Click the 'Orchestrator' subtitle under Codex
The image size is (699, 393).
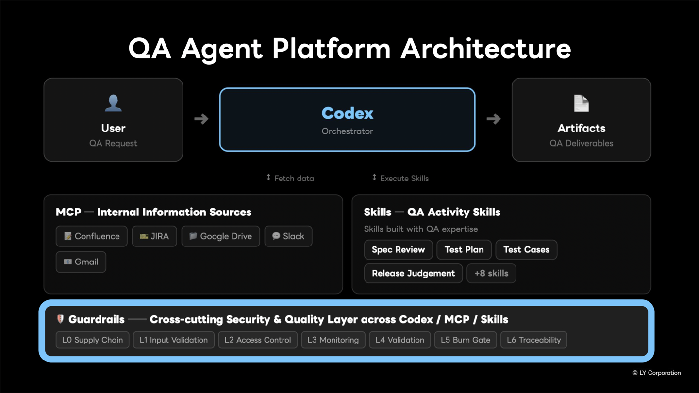pyautogui.click(x=347, y=131)
